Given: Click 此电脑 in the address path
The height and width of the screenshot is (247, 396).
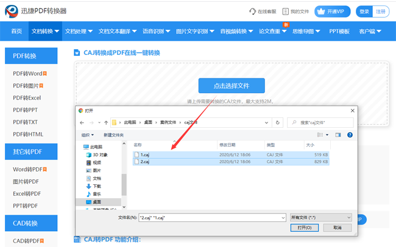Looking at the screenshot, I should coord(130,122).
